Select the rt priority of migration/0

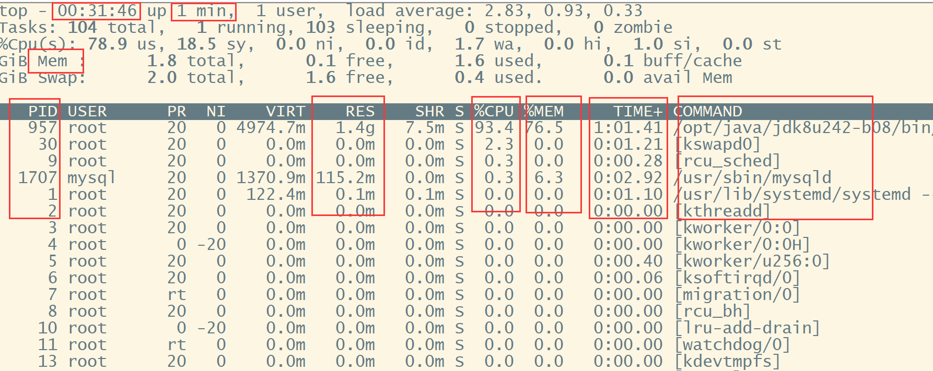pos(177,294)
